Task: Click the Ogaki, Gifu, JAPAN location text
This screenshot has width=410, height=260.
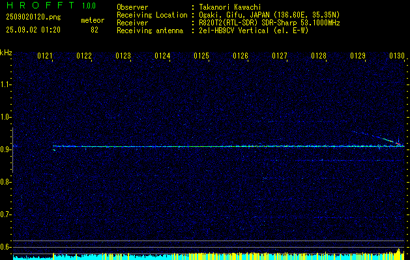Action: tap(269, 15)
